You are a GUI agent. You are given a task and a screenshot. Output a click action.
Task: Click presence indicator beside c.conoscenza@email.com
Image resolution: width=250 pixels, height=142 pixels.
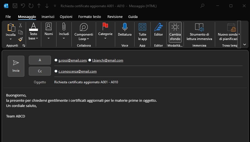(x=56, y=71)
